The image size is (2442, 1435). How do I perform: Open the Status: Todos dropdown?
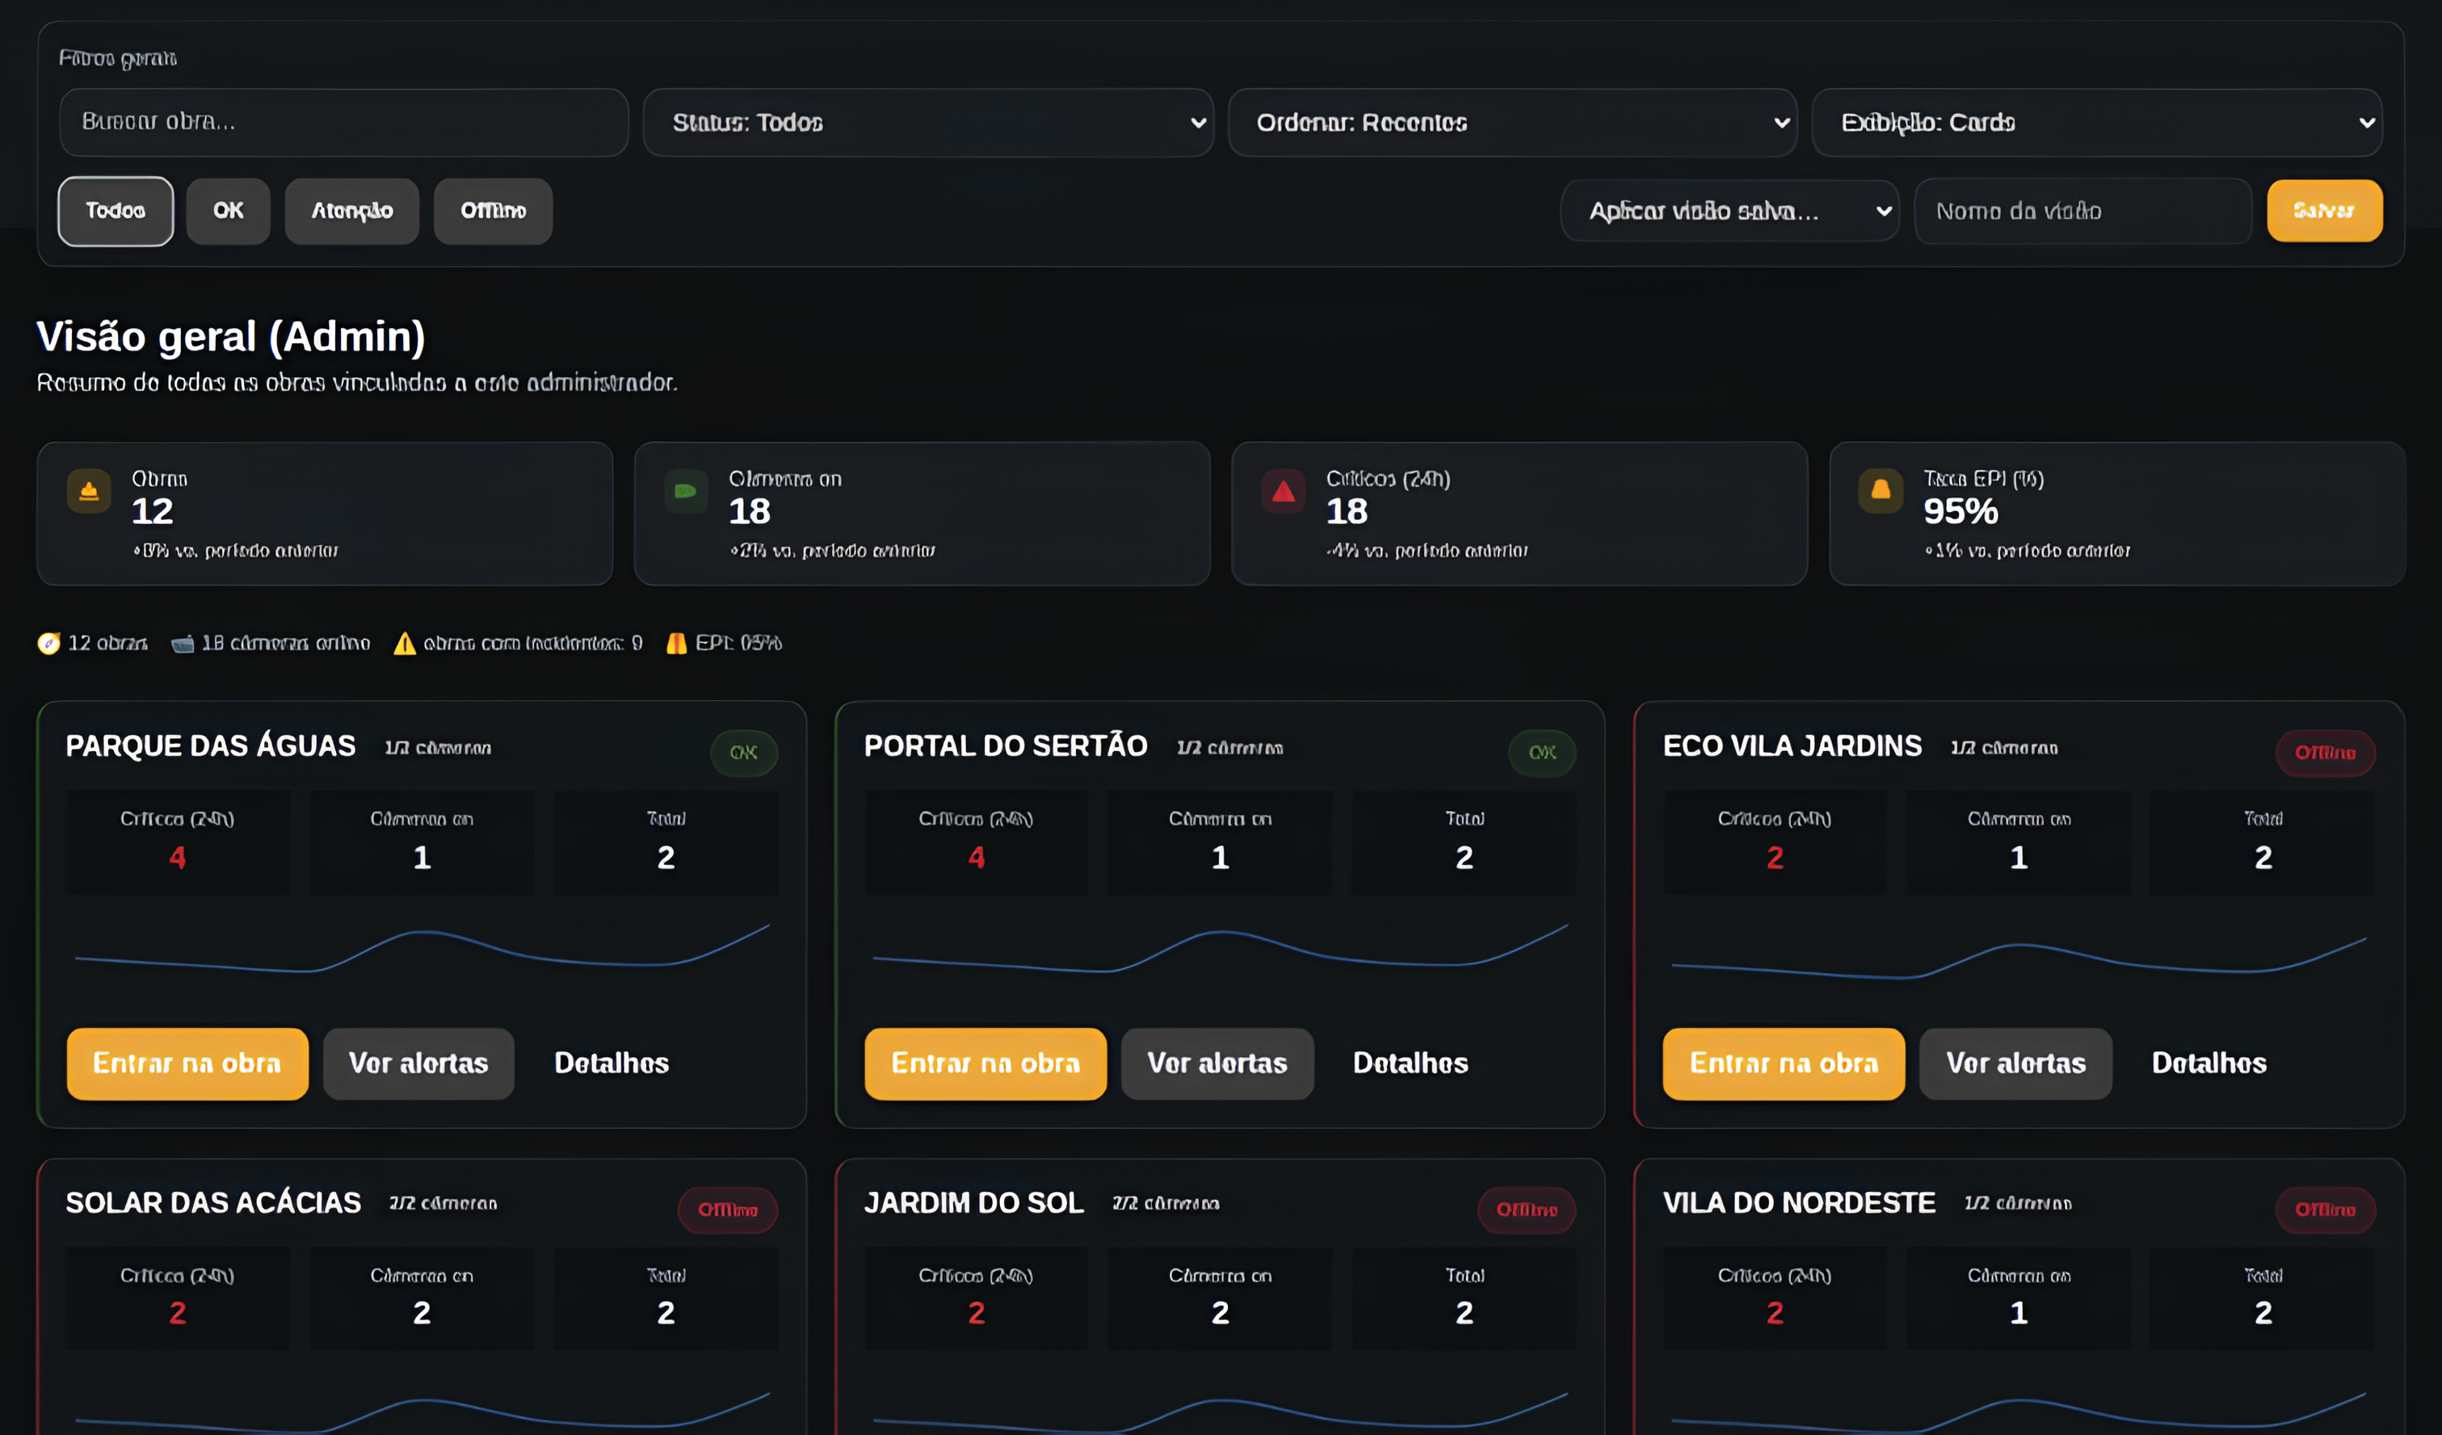coord(927,122)
